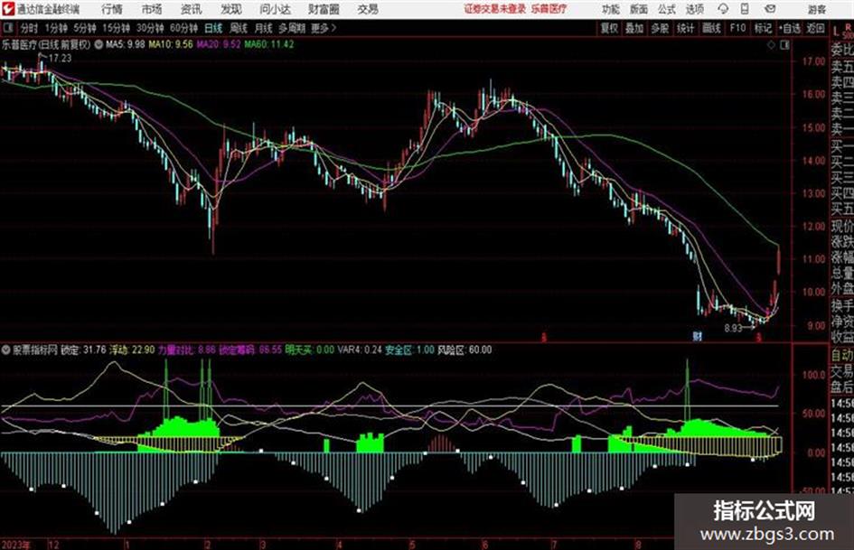854x550 pixels.
Task: Select the 日线 daily period tab
Action: point(213,28)
